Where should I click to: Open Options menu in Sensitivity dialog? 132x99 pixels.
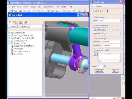[x=98, y=6]
